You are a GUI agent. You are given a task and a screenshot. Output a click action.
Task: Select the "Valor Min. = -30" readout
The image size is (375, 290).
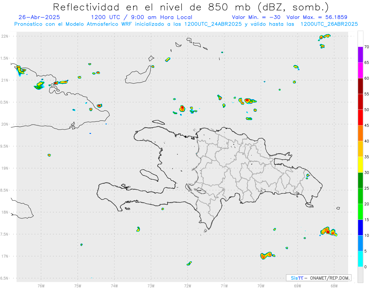[256, 17]
